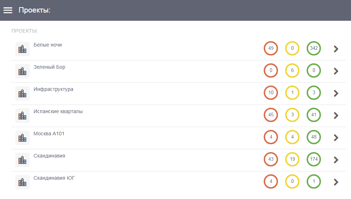
Task: Open the Инфраструктура project name
Action: tap(53, 89)
